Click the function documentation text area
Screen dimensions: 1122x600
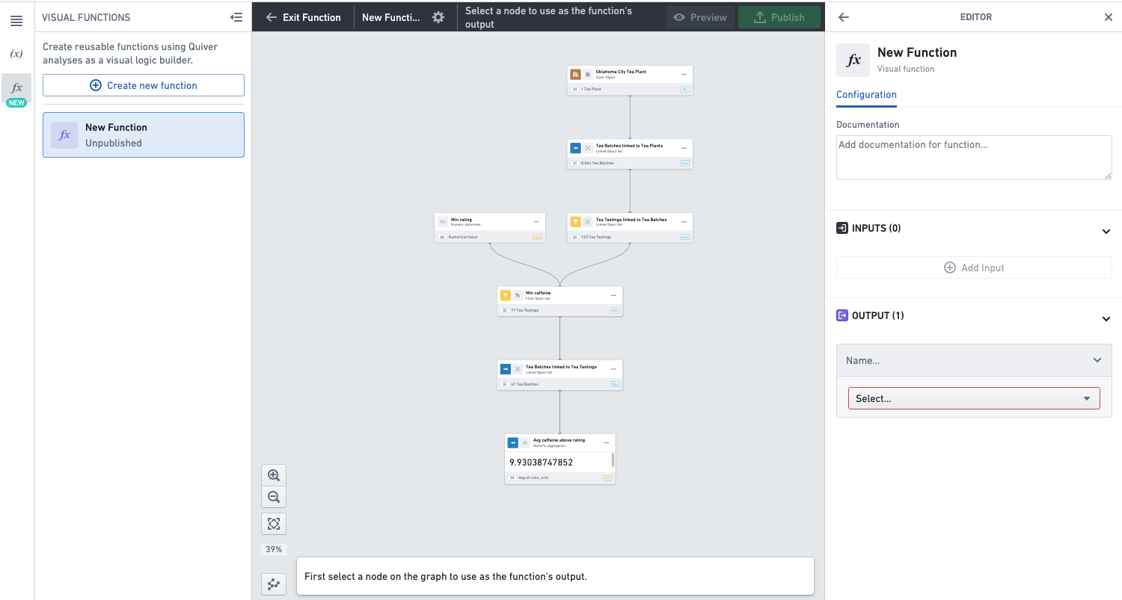(974, 158)
